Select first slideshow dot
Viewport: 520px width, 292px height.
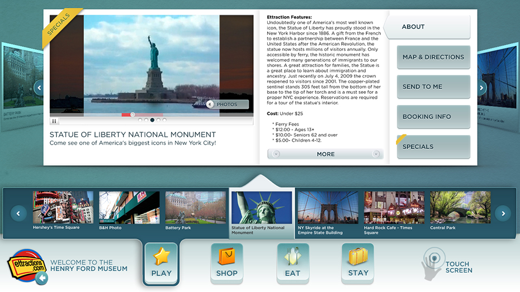[x=140, y=120]
